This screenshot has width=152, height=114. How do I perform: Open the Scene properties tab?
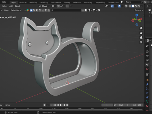147,65
